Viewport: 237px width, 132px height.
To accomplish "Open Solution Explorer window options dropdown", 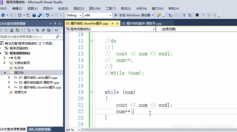I will pyautogui.click(x=51, y=24).
